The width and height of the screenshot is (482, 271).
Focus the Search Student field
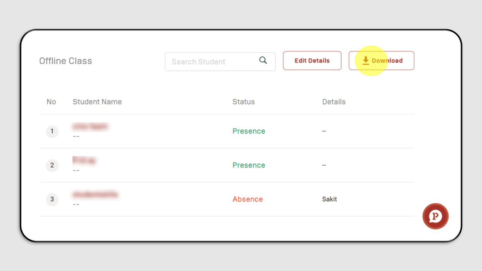pos(220,62)
